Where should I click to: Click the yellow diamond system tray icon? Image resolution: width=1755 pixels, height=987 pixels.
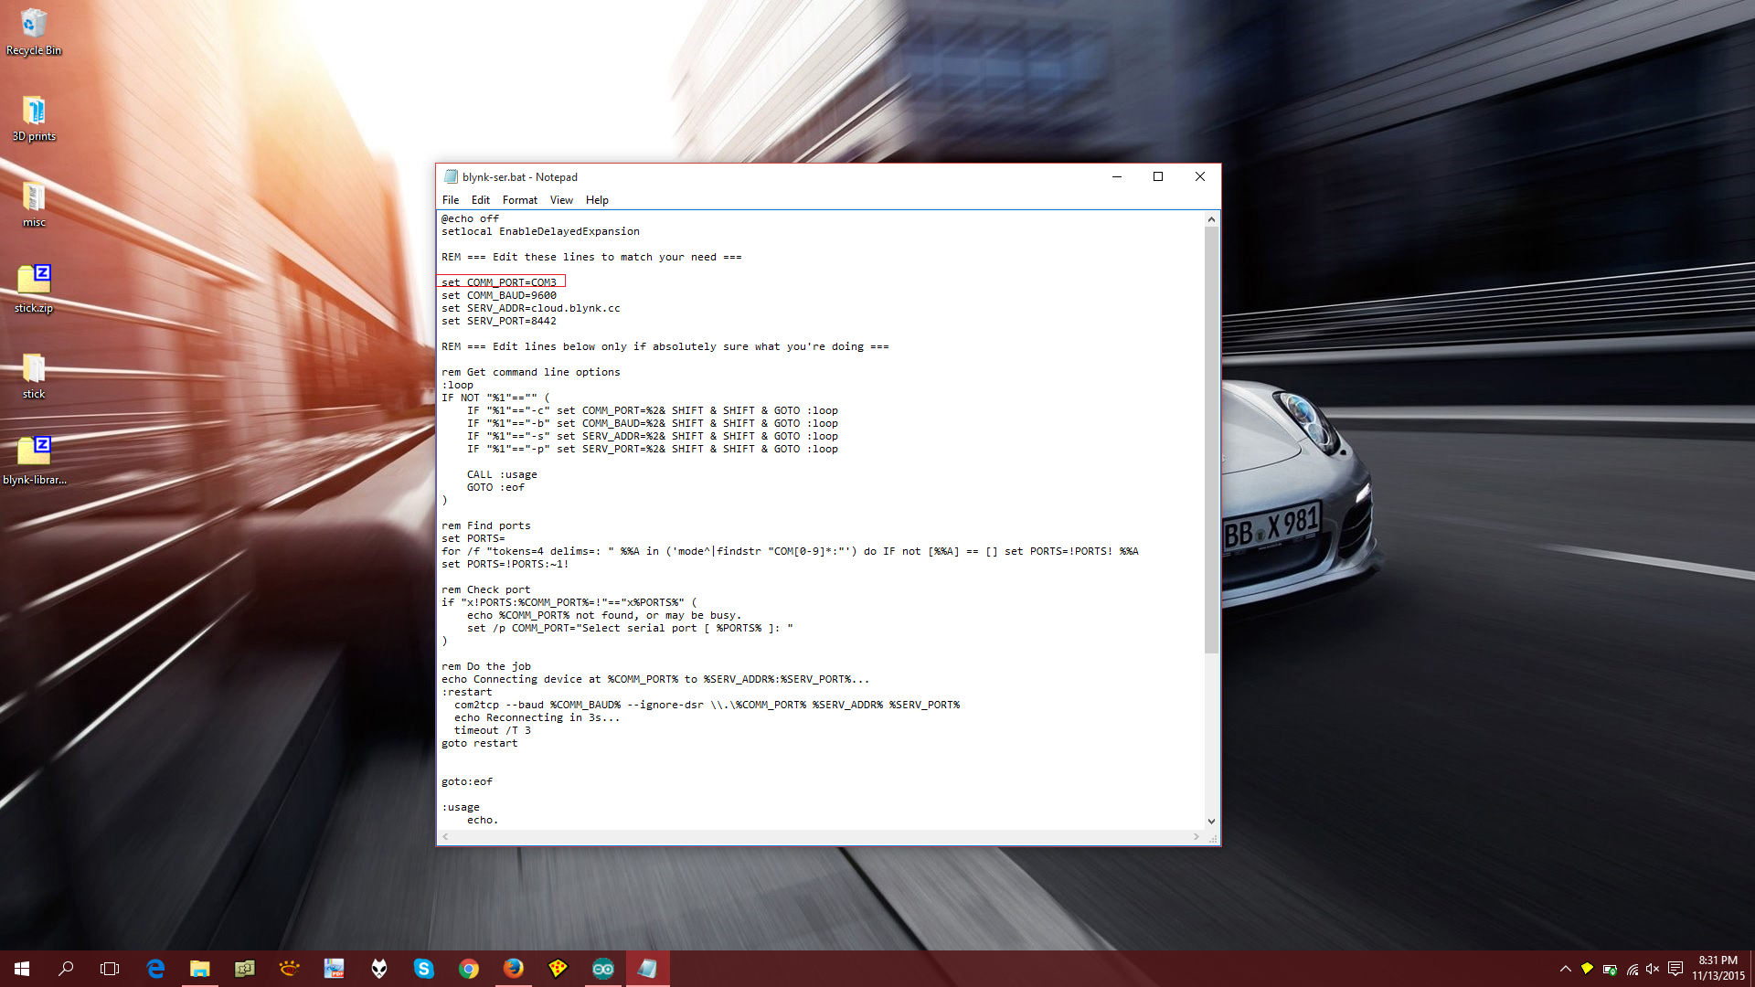coord(1587,969)
